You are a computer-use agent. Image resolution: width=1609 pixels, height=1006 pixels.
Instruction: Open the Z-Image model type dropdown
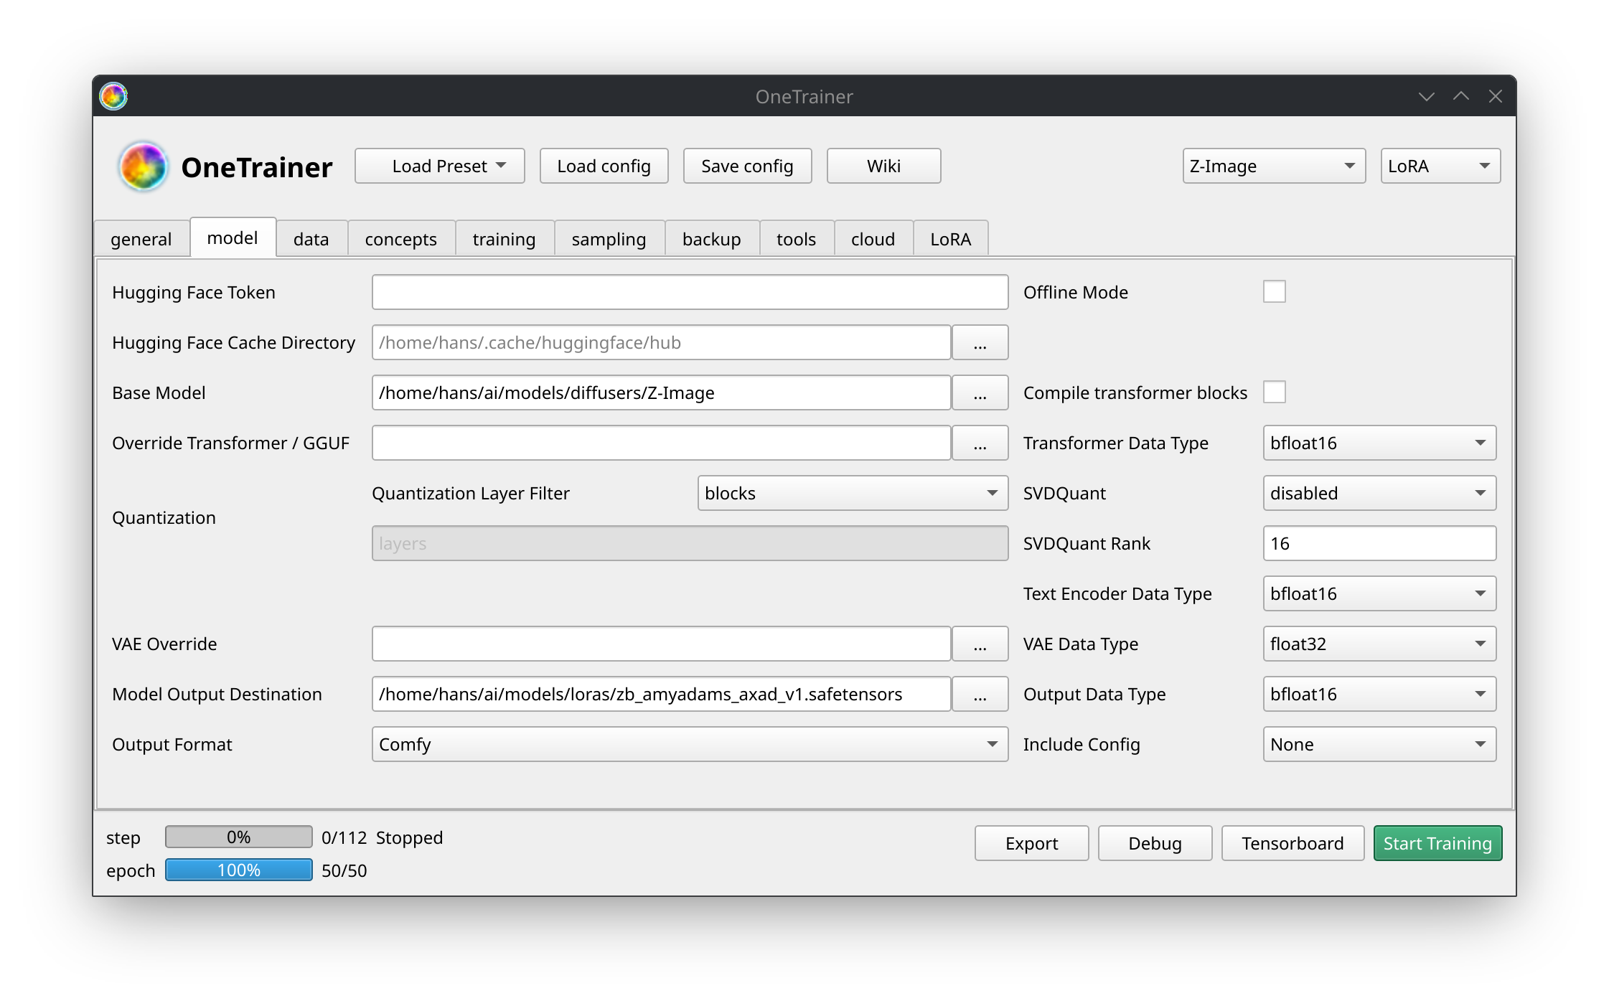1274,166
